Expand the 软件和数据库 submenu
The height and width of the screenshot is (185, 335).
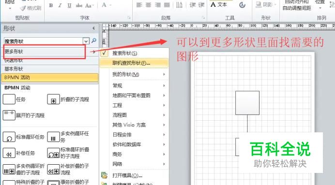point(134,144)
